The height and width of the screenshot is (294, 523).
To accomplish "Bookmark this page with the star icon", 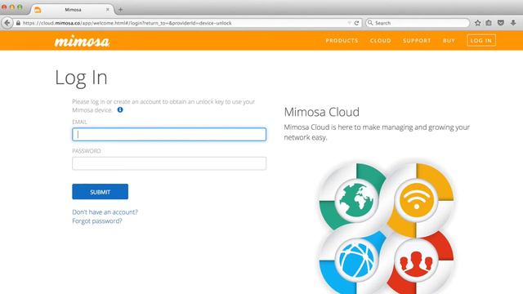I will [x=477, y=23].
